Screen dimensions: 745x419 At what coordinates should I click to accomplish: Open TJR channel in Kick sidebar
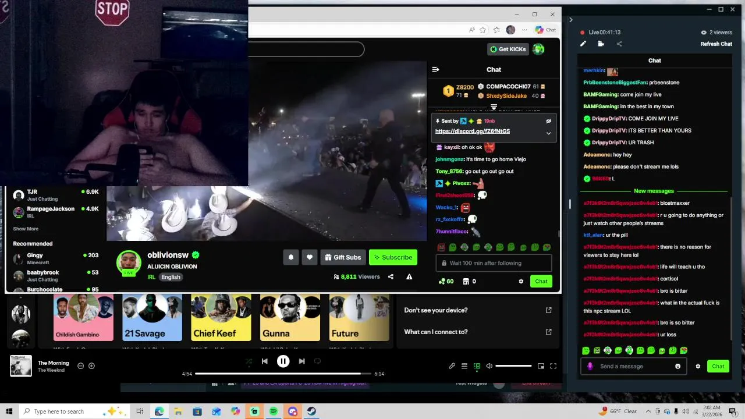[56, 195]
